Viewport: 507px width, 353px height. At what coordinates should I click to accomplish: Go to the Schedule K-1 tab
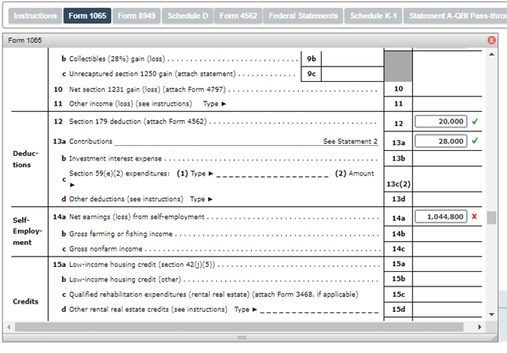(x=374, y=16)
